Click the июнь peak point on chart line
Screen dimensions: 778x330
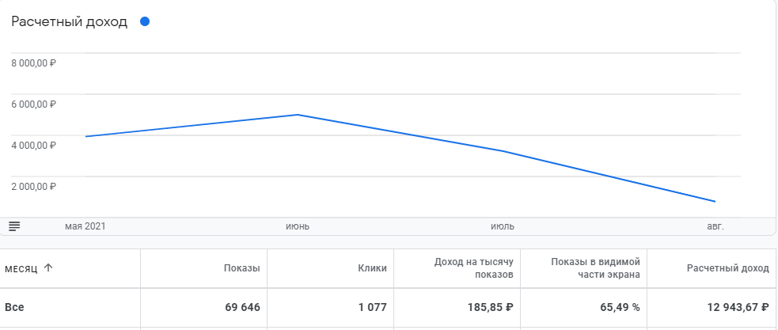click(x=297, y=115)
